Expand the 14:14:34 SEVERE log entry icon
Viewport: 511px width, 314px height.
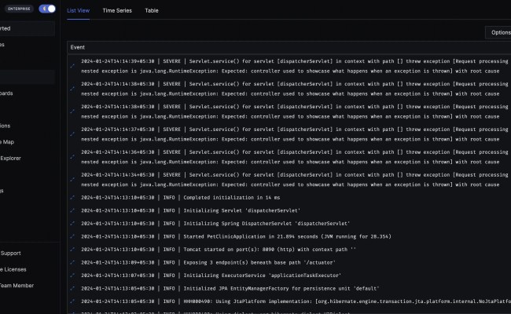[72, 180]
